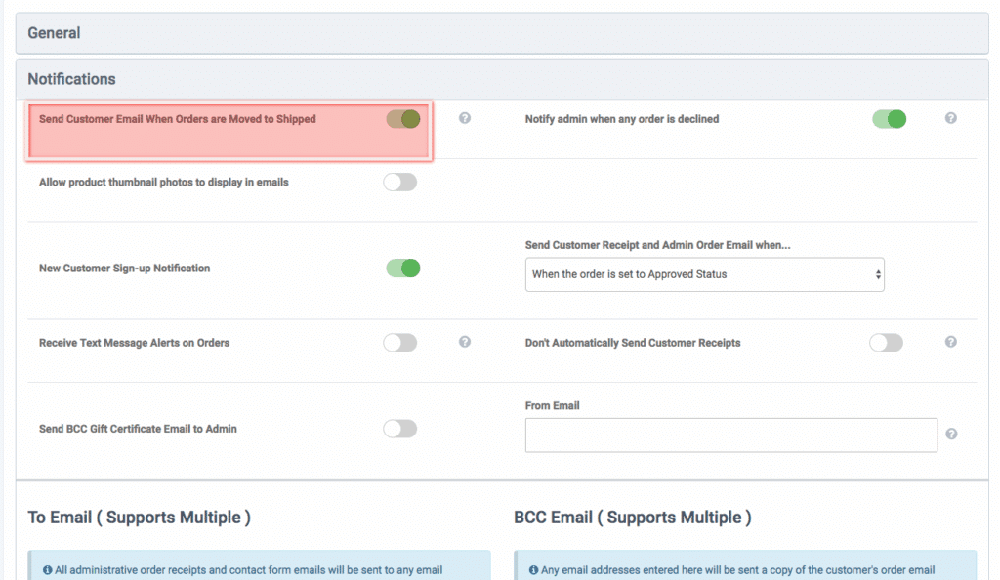
Task: Click info icon in To Email notice
Action: [48, 570]
